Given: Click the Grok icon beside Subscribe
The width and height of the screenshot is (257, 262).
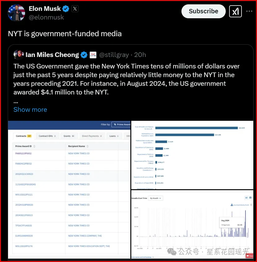Looking at the screenshot, I should pyautogui.click(x=235, y=11).
